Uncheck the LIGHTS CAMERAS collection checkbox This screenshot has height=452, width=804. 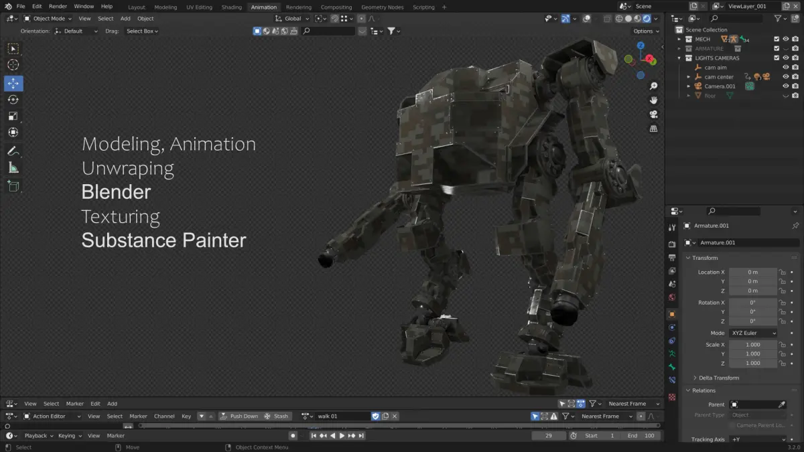coord(777,58)
